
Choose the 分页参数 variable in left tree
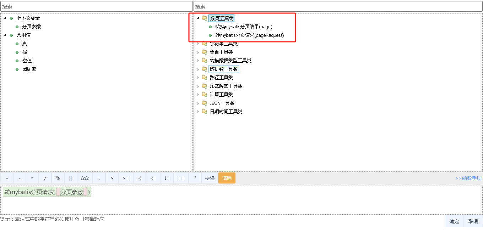(32, 27)
